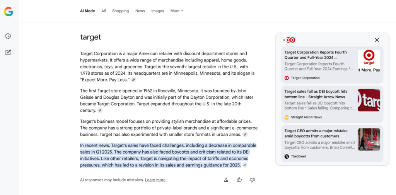Expand the More dropdown menu
This screenshot has width=396, height=195.
pos(177,11)
